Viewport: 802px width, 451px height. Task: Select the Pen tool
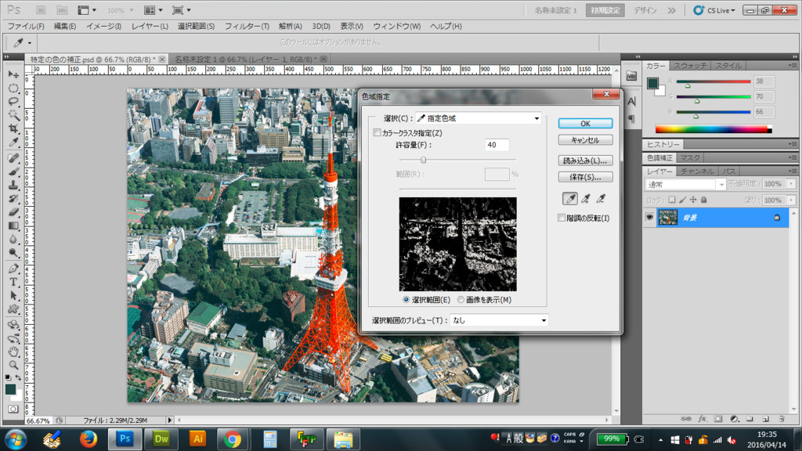13,269
